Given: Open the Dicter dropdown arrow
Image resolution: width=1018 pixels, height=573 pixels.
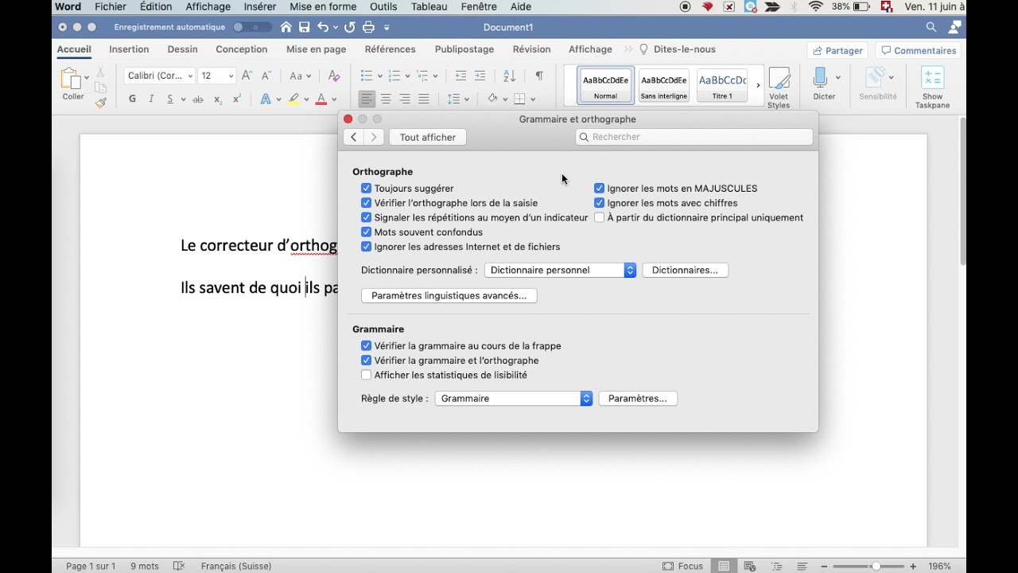Looking at the screenshot, I should (x=838, y=78).
